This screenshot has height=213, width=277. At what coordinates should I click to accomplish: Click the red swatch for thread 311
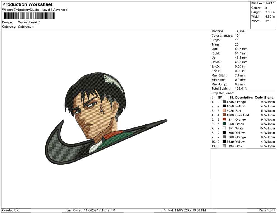click(x=224, y=119)
